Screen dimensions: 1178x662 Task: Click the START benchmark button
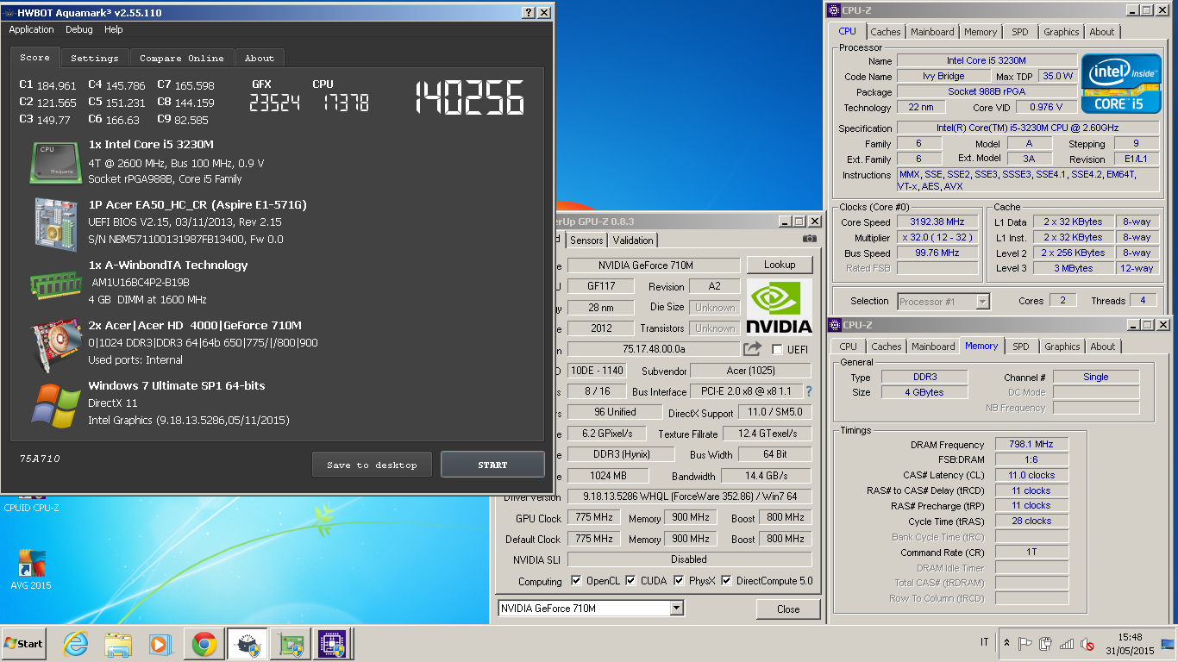pos(492,465)
